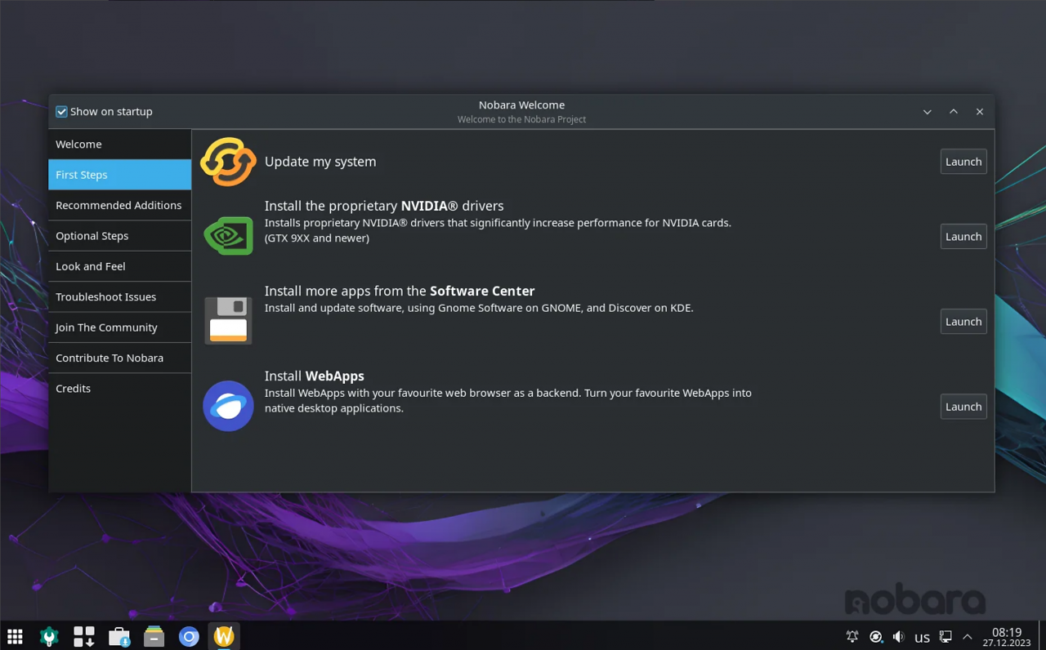Click the Nobara Welcome taskbar icon
1046x650 pixels.
[224, 636]
